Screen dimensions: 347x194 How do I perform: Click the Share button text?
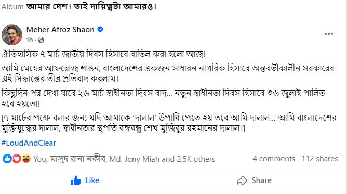point(261,180)
